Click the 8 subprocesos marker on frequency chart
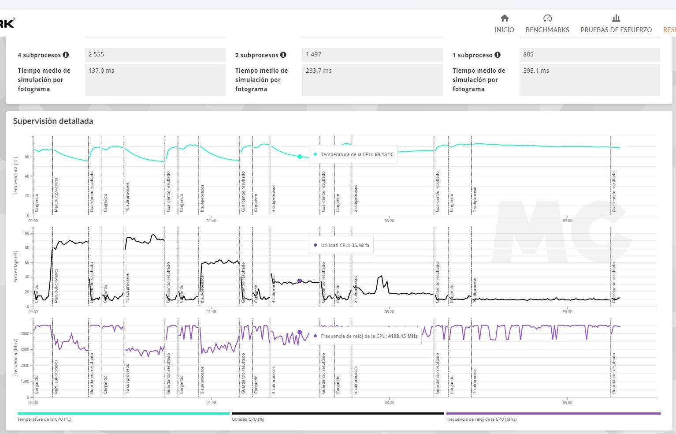The width and height of the screenshot is (676, 434). click(202, 380)
